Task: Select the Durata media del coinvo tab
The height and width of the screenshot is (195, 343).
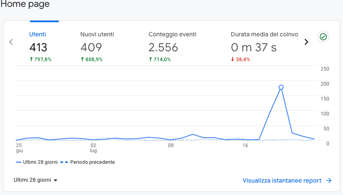Action: coord(264,34)
